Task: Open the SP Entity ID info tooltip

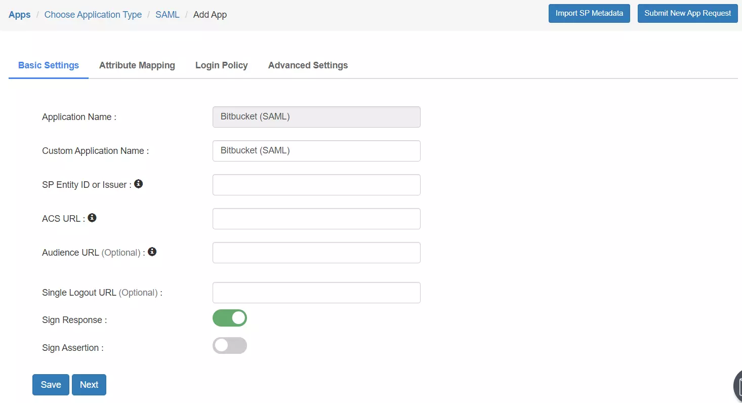Action: [138, 184]
